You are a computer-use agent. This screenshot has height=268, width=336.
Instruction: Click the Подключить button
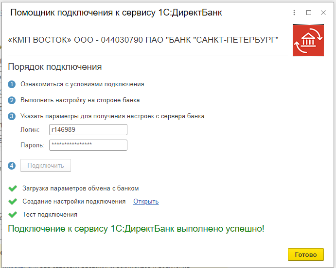point(46,165)
